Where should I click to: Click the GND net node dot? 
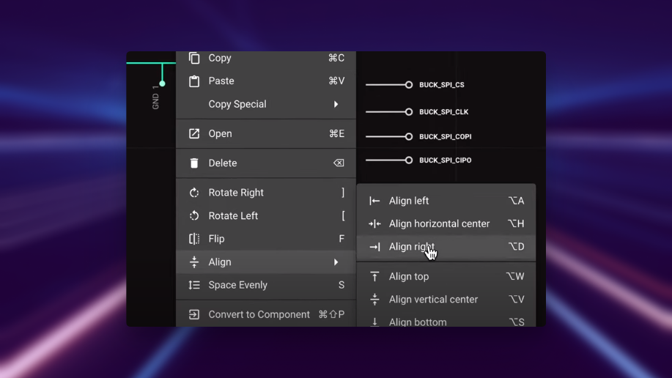point(162,84)
